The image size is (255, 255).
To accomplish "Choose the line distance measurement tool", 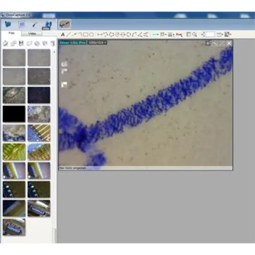I will [100, 35].
